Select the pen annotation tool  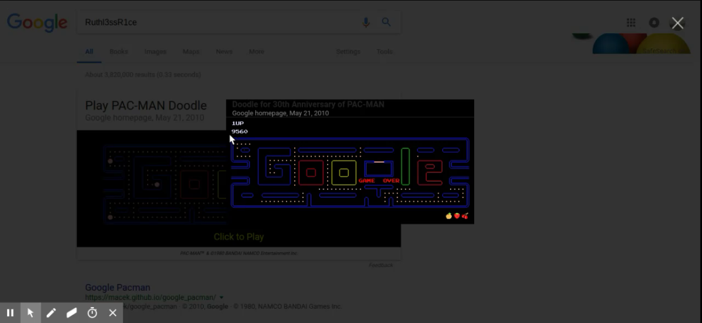click(51, 313)
